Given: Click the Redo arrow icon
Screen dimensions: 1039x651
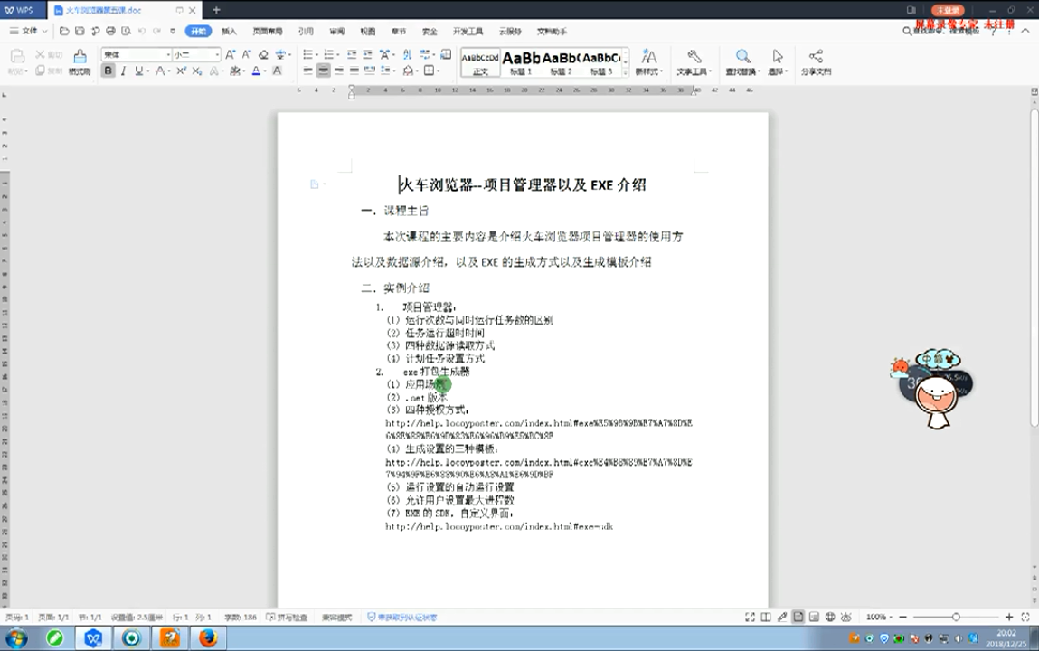Looking at the screenshot, I should coord(157,31).
